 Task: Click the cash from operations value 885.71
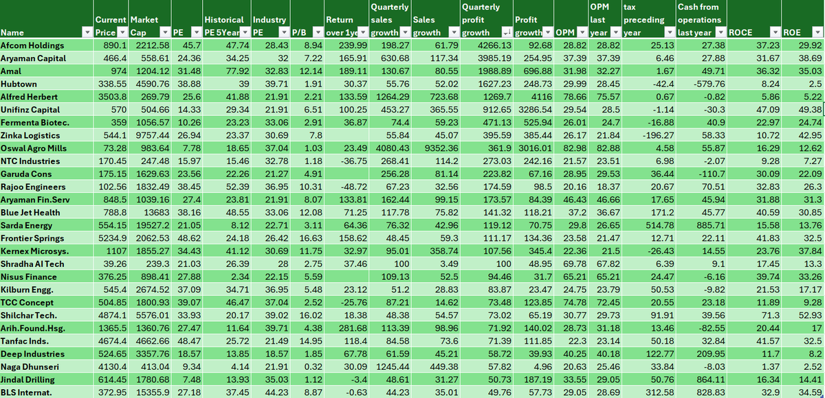[x=711, y=225]
